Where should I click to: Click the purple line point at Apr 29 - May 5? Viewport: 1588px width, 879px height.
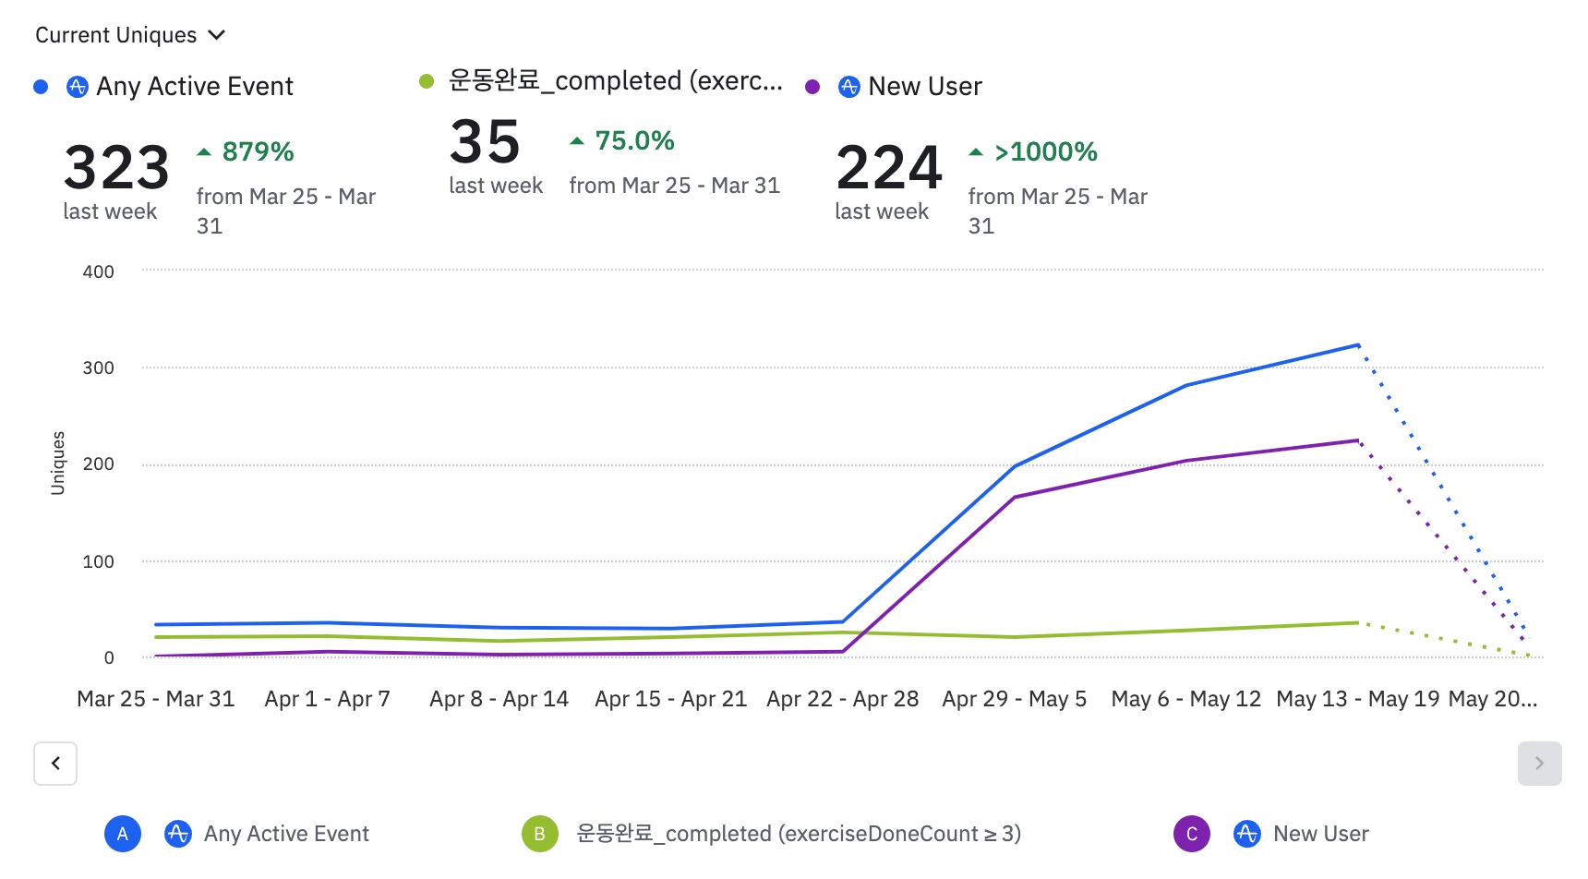click(1015, 498)
